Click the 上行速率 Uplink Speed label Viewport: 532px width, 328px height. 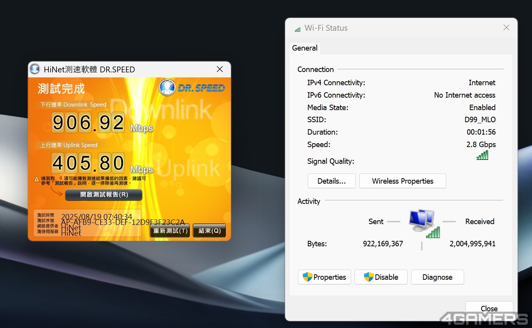pyautogui.click(x=69, y=145)
